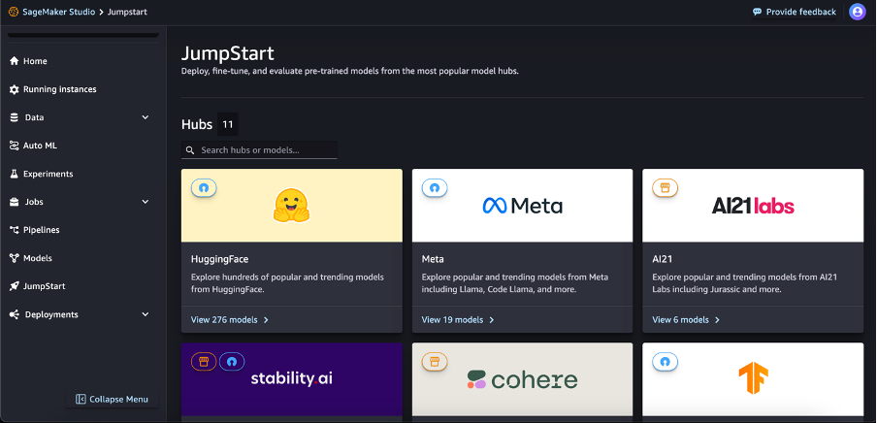Click the Search hubs or models field
Image resolution: width=877 pixels, height=423 pixels.
click(x=260, y=150)
